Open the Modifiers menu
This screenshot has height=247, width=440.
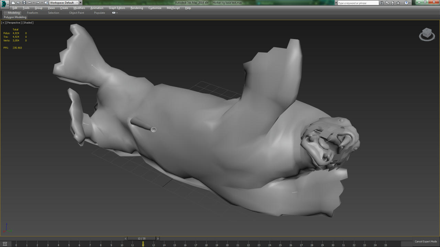tap(79, 8)
